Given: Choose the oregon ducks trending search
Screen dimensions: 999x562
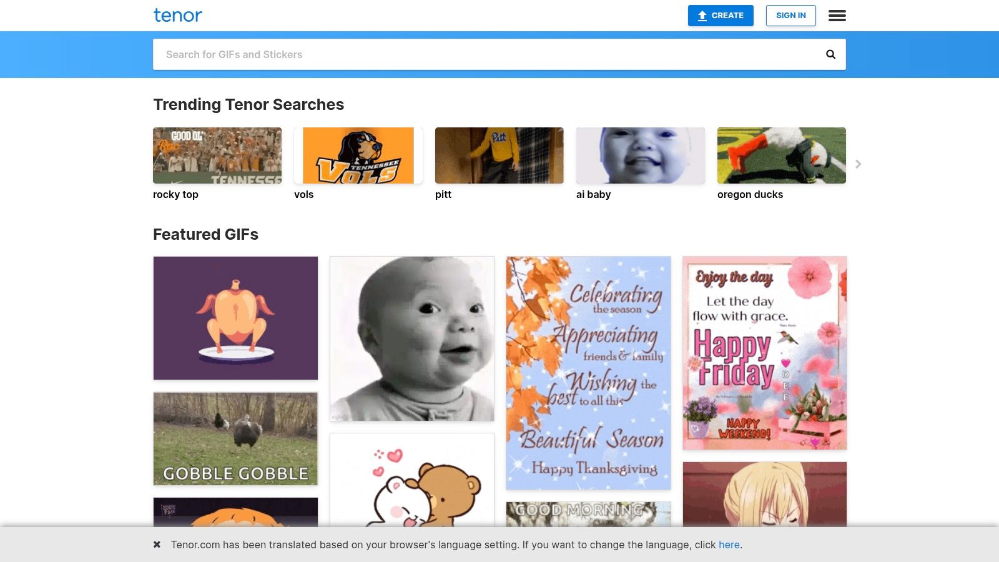Looking at the screenshot, I should [x=781, y=156].
